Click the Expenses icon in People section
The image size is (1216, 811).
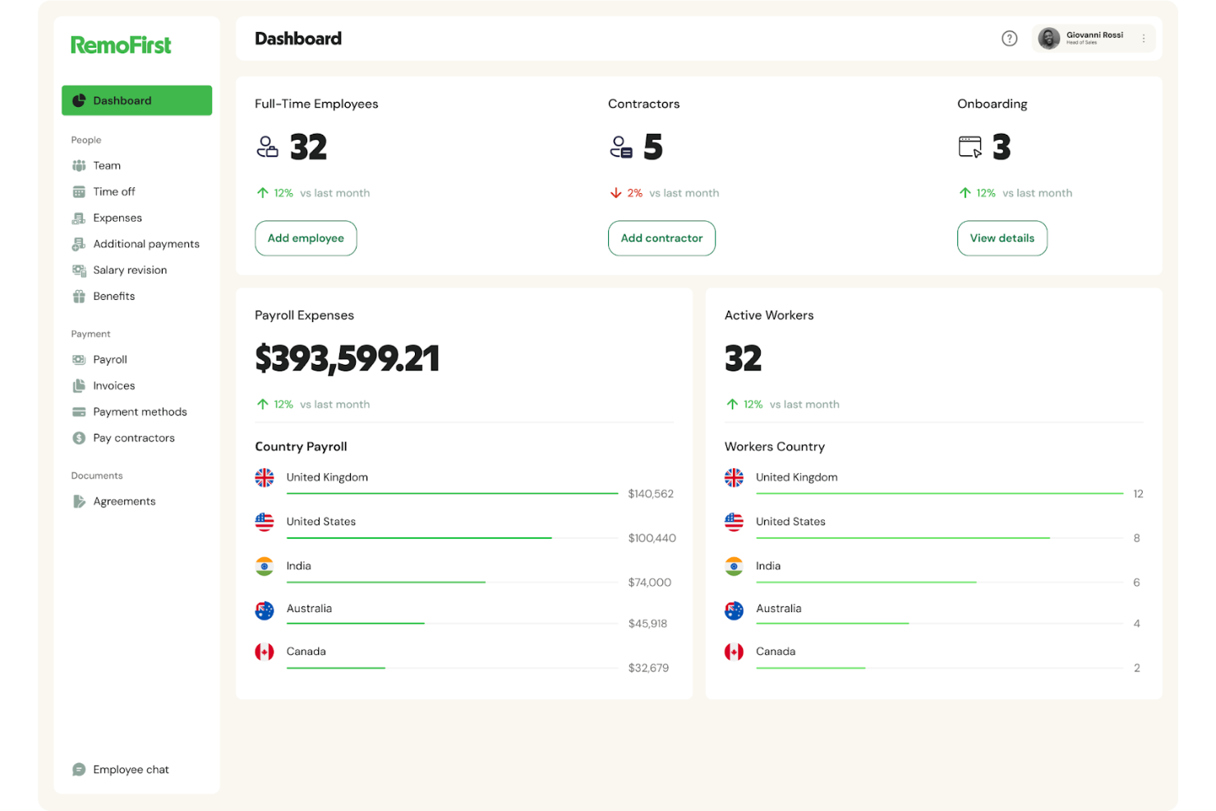(79, 218)
